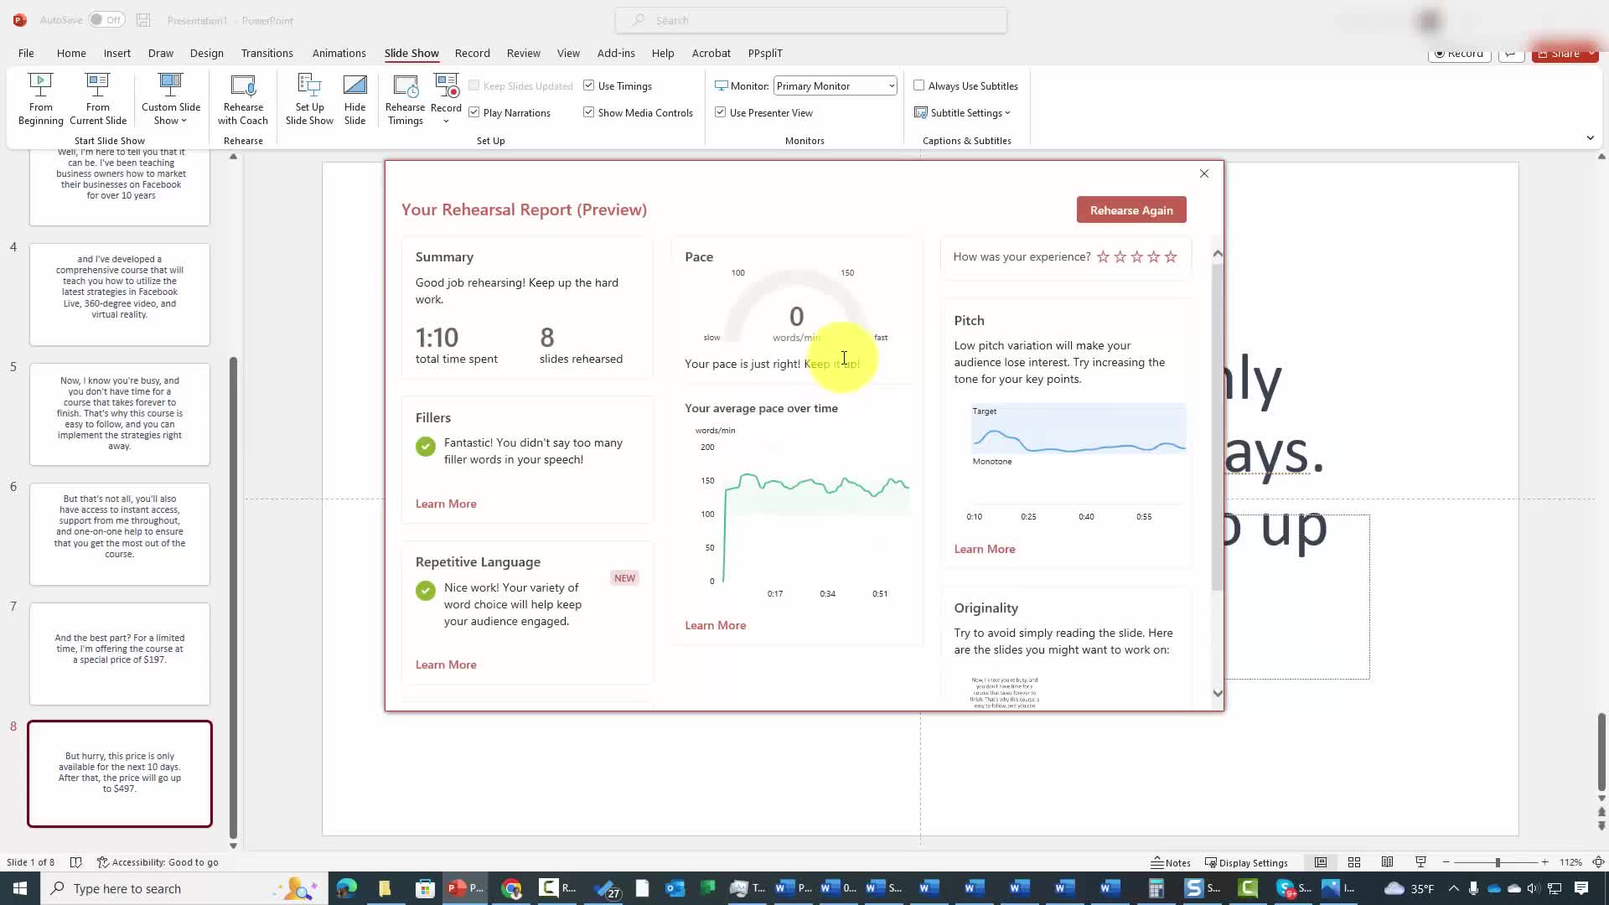Viewport: 1609px width, 905px height.
Task: Uncheck the Use Timings checkbox
Action: (589, 85)
